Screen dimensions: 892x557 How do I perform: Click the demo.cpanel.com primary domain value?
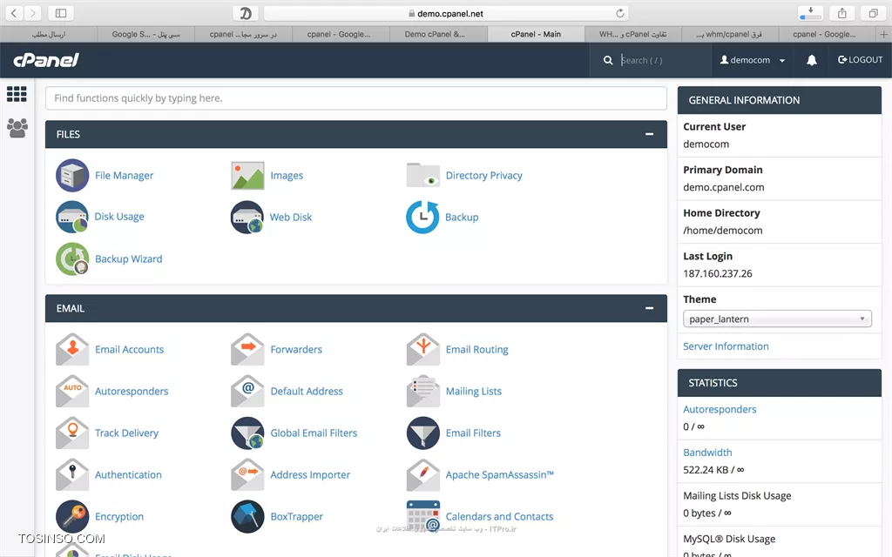[724, 187]
